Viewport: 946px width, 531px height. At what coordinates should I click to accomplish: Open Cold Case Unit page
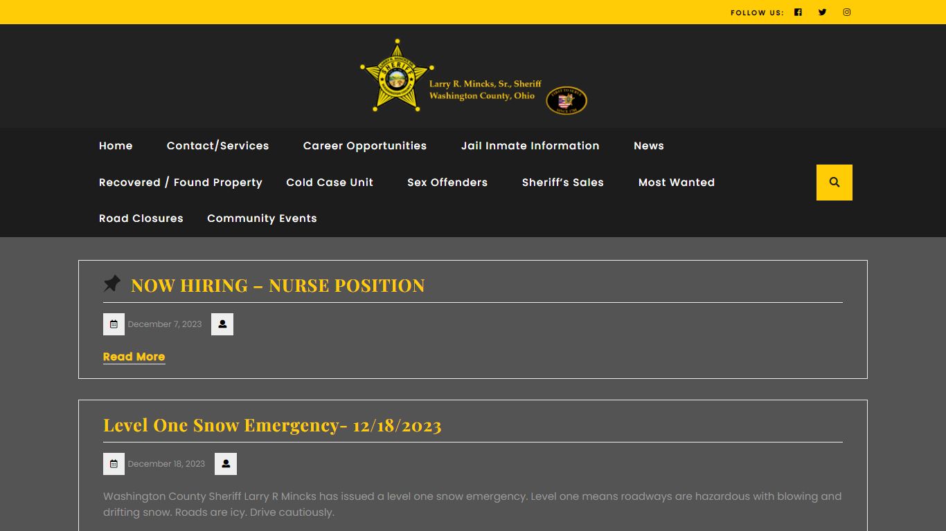point(330,183)
